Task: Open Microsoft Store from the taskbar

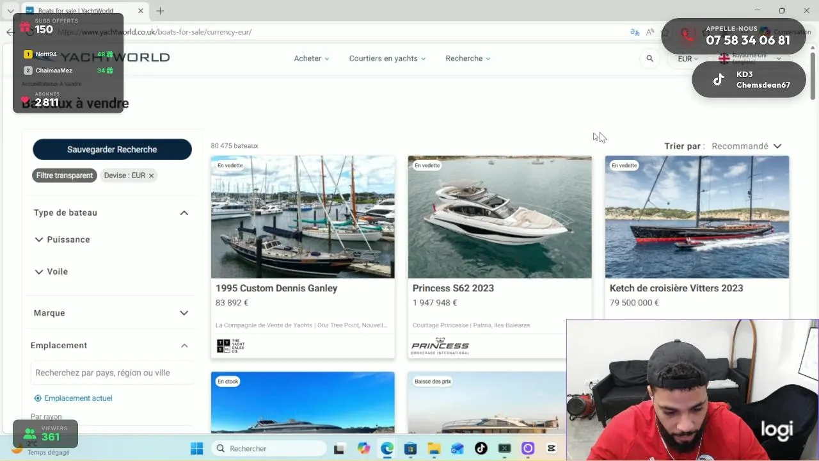Action: pyautogui.click(x=410, y=448)
